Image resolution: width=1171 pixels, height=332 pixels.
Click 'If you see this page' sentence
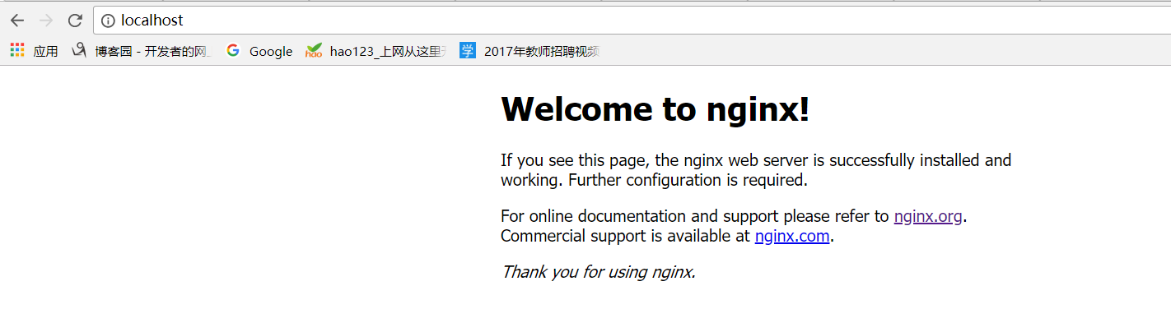(x=756, y=170)
